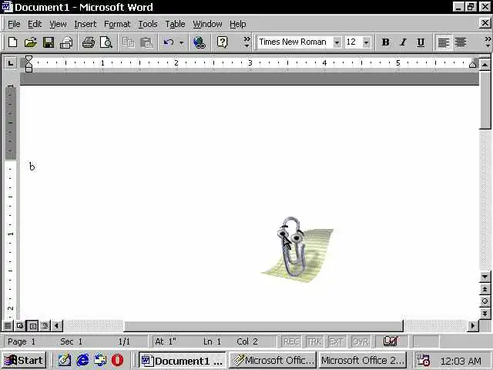The image size is (493, 370).
Task: Toggle REC macro recording in status bar
Action: click(x=291, y=341)
